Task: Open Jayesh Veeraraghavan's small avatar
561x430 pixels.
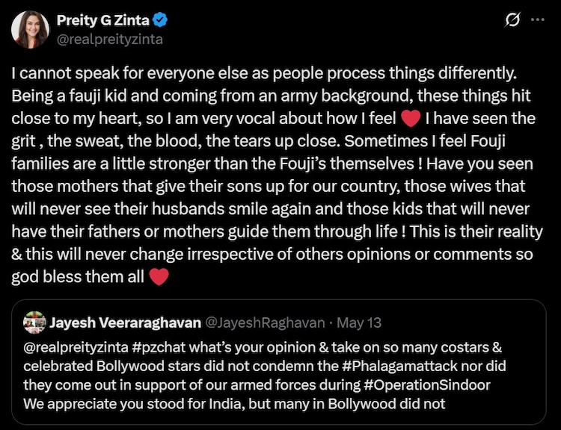Action: [x=34, y=322]
